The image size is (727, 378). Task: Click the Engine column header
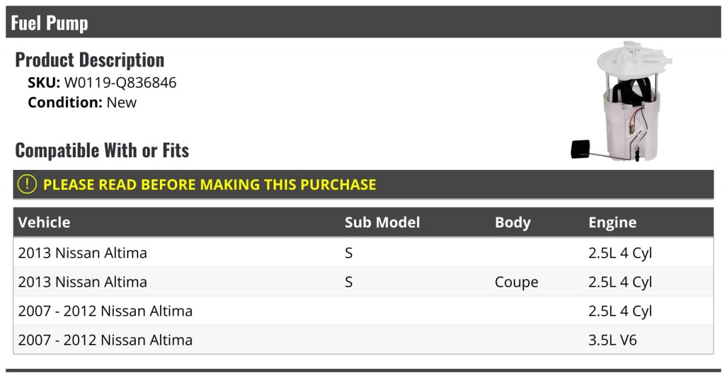pyautogui.click(x=612, y=223)
